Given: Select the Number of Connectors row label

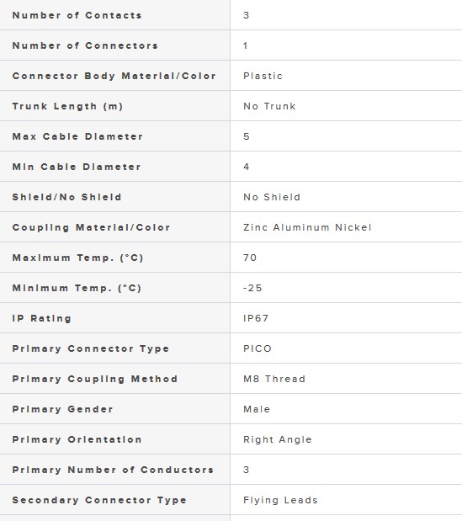Looking at the screenshot, I should (x=85, y=45).
